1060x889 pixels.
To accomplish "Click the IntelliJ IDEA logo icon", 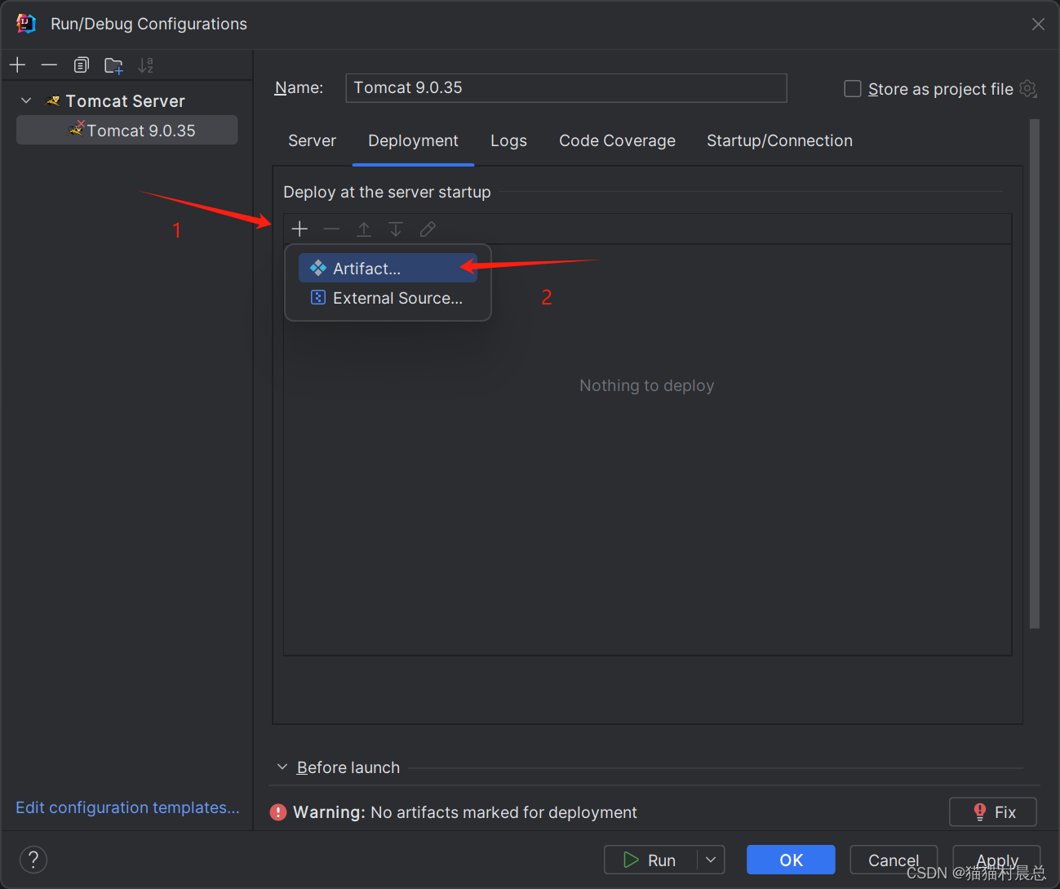I will 26,24.
